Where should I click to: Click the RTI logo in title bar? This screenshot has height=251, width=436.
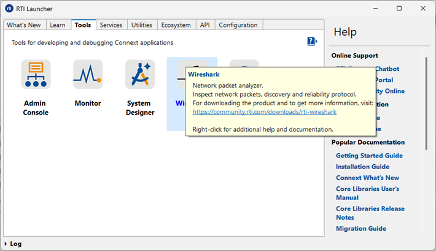click(9, 9)
